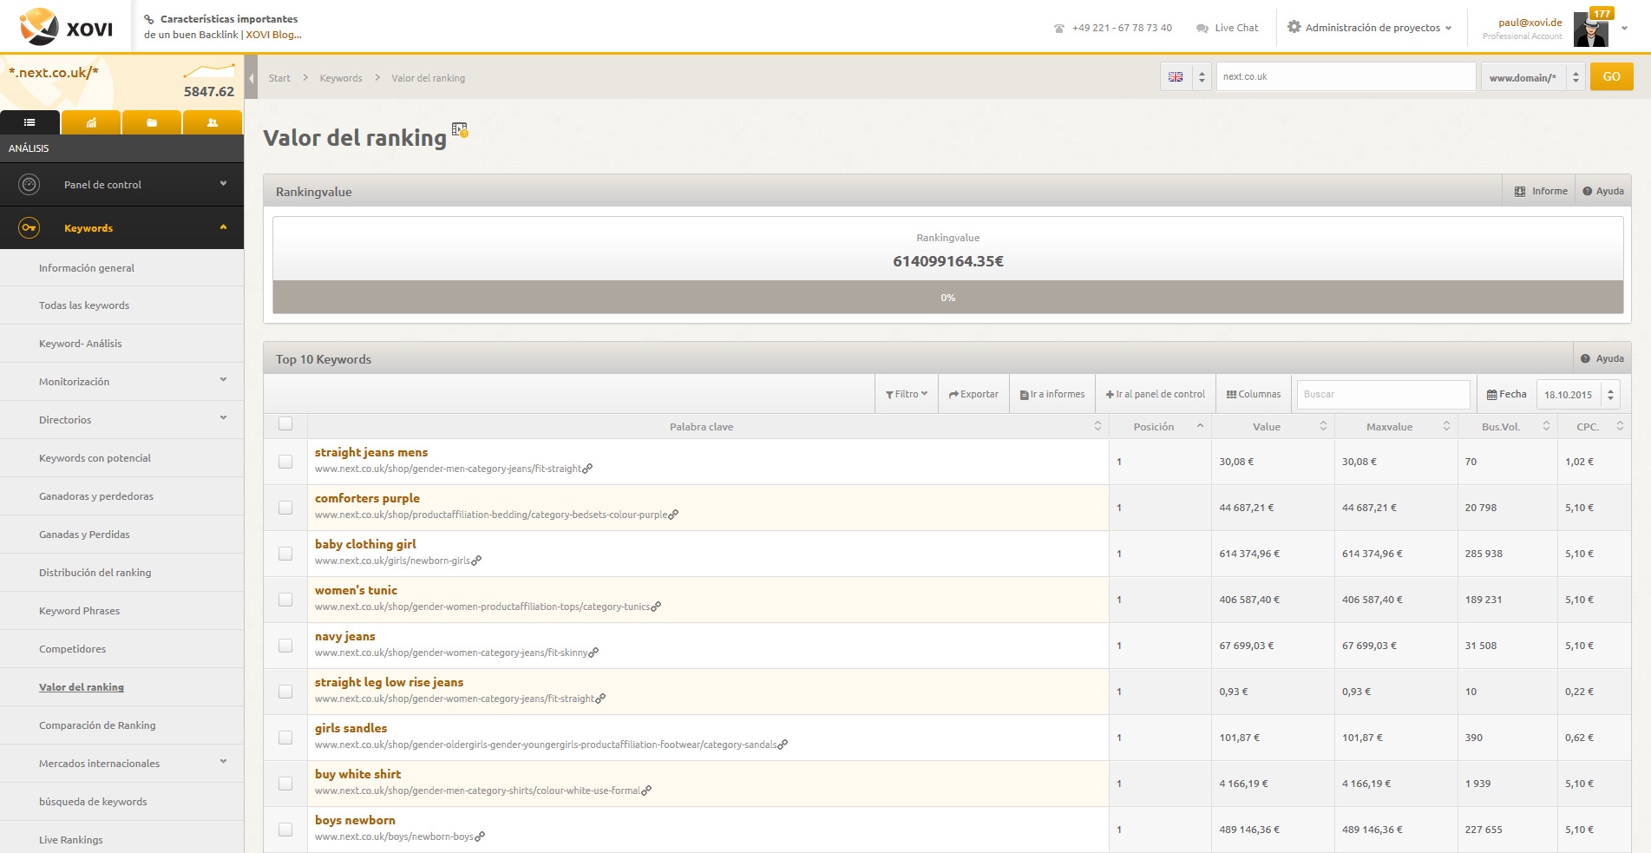Select checkbox for girls sandles
Screen dimensions: 1651x853
coord(285,738)
